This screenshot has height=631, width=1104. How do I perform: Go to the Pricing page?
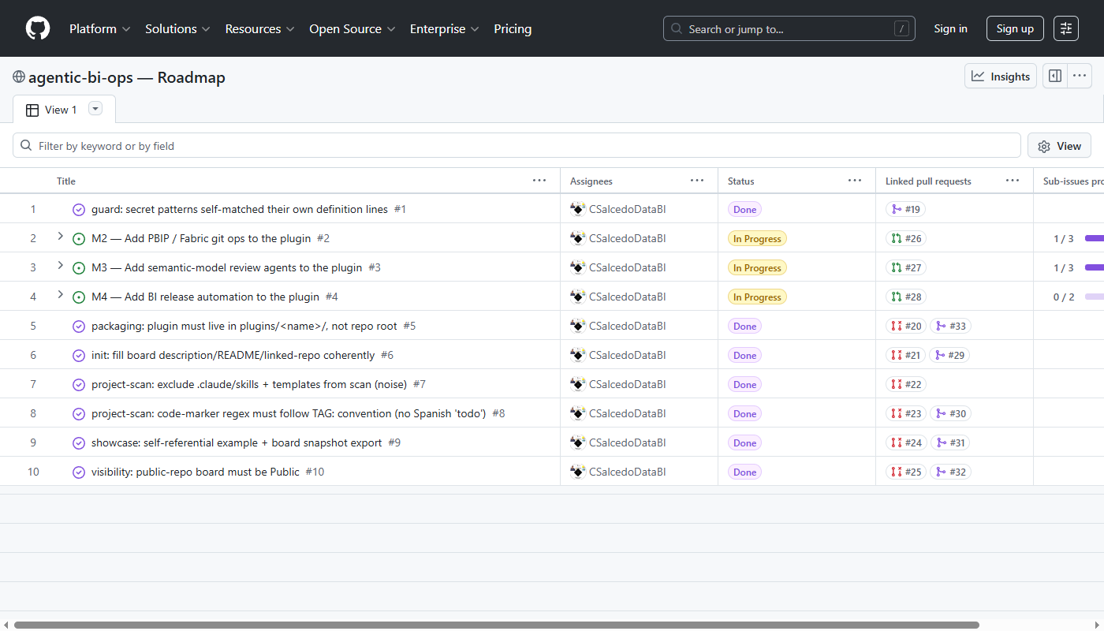513,28
